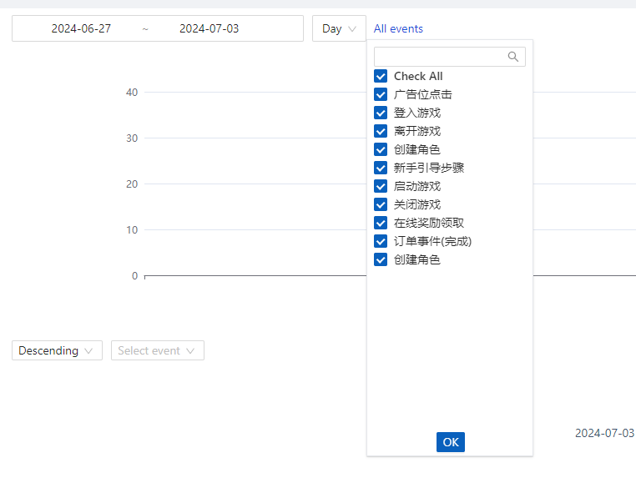Focus the event search input field
Screen dimensions: 636x503
coord(441,57)
